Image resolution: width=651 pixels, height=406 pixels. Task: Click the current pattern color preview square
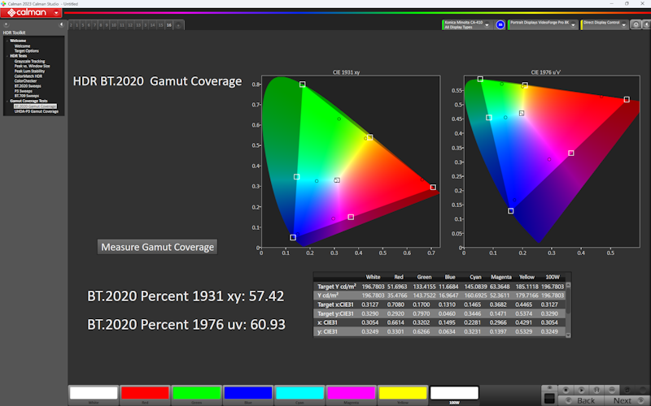(x=549, y=399)
